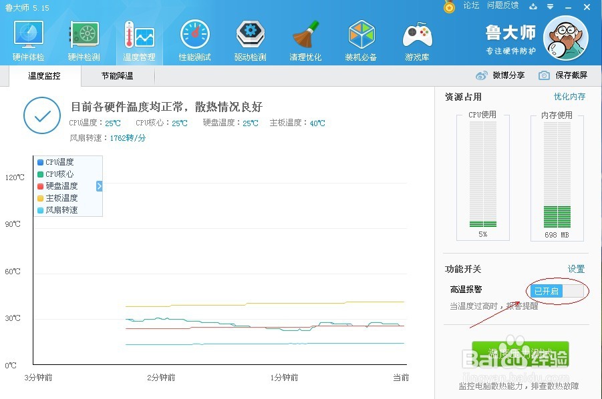Switch to the 温度监控 tab

(45, 76)
